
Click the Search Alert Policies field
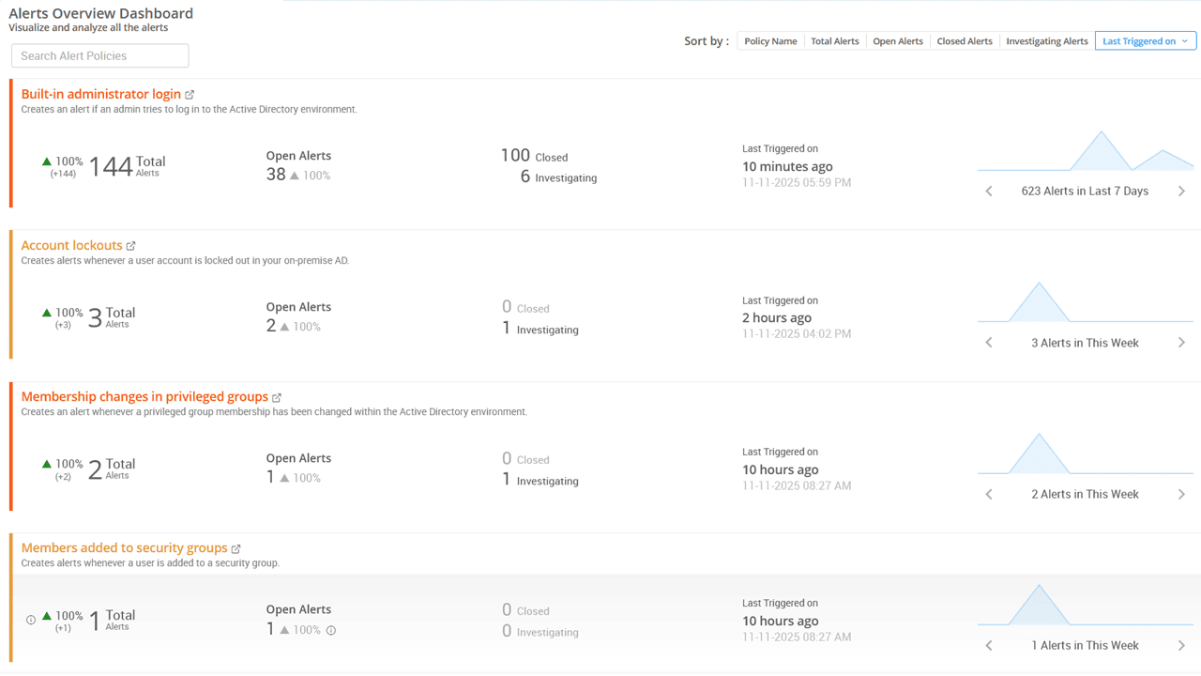tap(99, 55)
